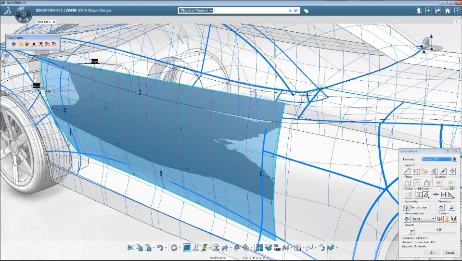Click the Share arrow icon in top bar
Screen dimensions: 462x261
[438, 11]
